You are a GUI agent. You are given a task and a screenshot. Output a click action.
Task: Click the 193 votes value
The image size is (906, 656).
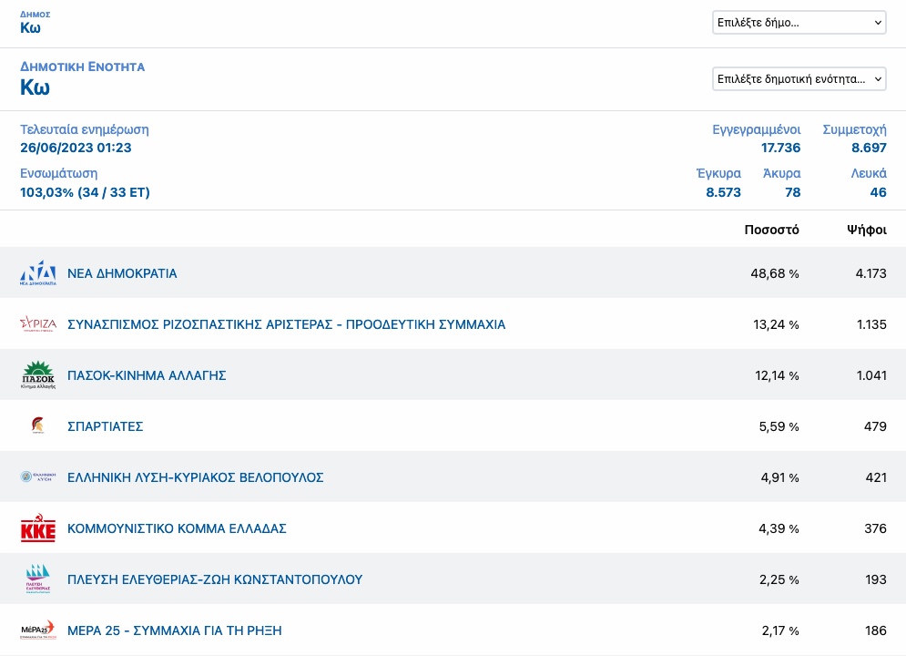(876, 579)
